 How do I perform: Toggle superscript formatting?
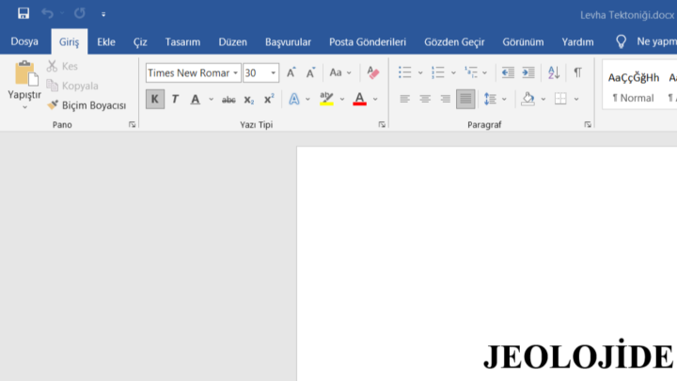coord(269,100)
